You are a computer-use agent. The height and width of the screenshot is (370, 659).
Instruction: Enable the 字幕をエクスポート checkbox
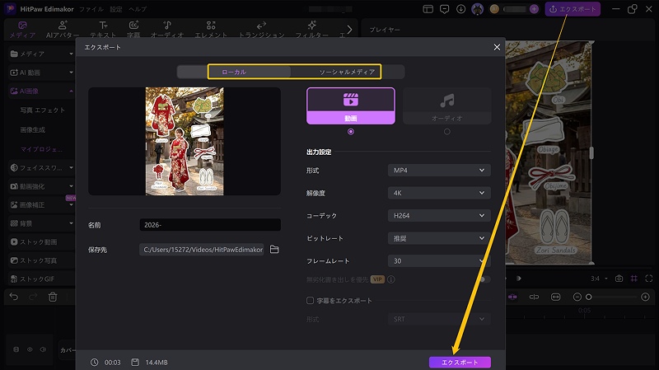pyautogui.click(x=310, y=301)
